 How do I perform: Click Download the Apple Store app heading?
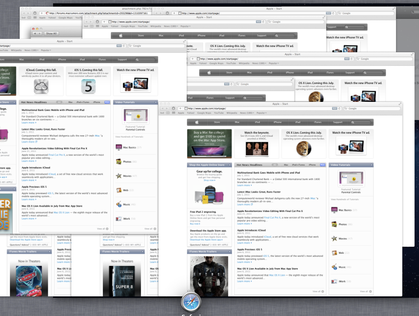pyautogui.click(x=208, y=231)
